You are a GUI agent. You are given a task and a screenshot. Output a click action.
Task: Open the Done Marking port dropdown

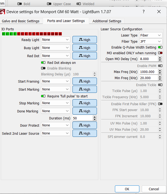[56, 111]
